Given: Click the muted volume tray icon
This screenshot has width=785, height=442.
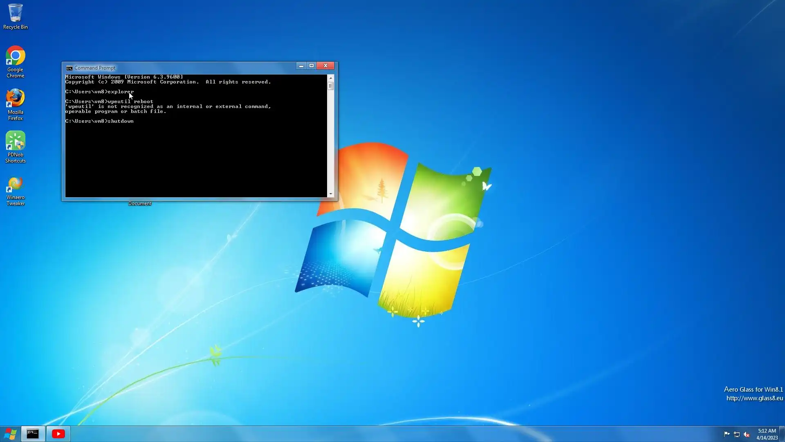Looking at the screenshot, I should [x=747, y=434].
